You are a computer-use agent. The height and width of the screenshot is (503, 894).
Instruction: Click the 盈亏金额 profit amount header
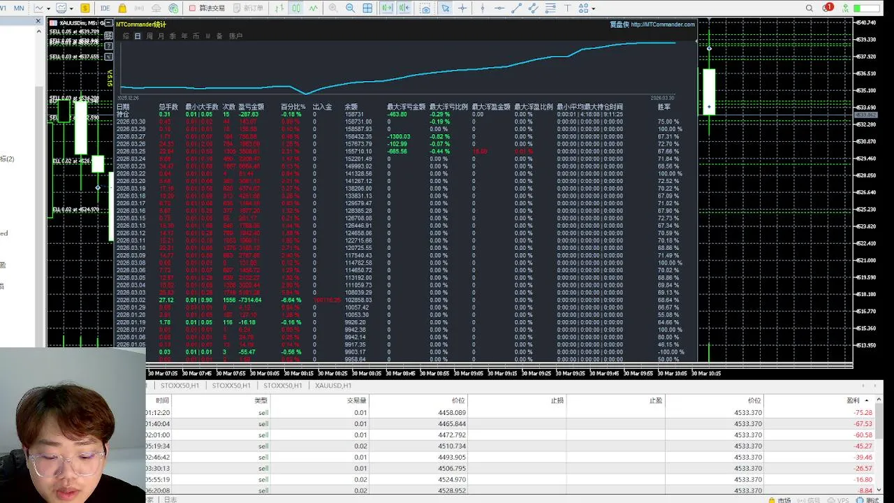point(251,107)
